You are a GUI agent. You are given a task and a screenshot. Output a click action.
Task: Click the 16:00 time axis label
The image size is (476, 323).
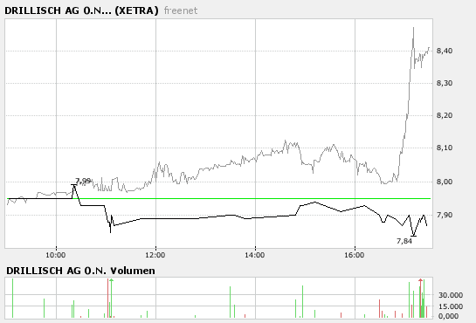tap(355, 255)
